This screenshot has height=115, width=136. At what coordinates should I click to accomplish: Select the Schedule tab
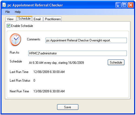25,19
